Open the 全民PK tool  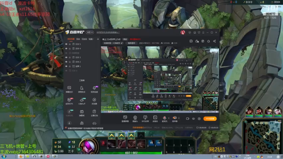click(69, 101)
